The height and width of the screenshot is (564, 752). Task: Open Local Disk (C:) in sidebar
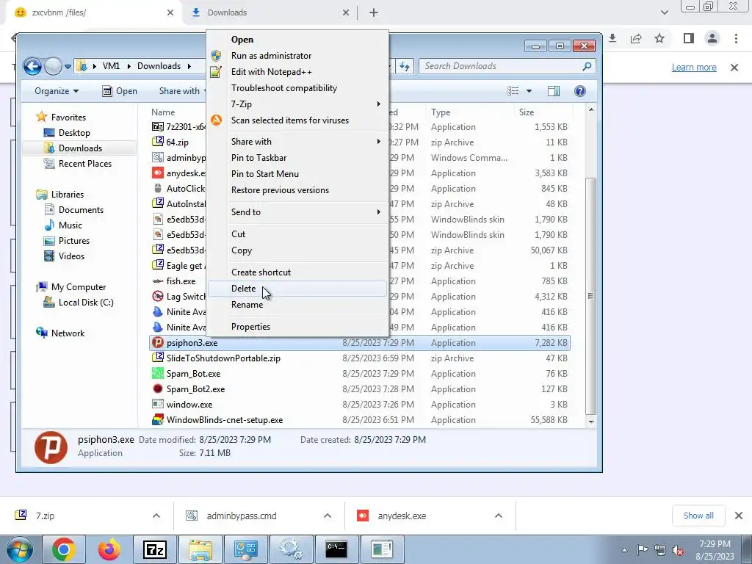85,303
